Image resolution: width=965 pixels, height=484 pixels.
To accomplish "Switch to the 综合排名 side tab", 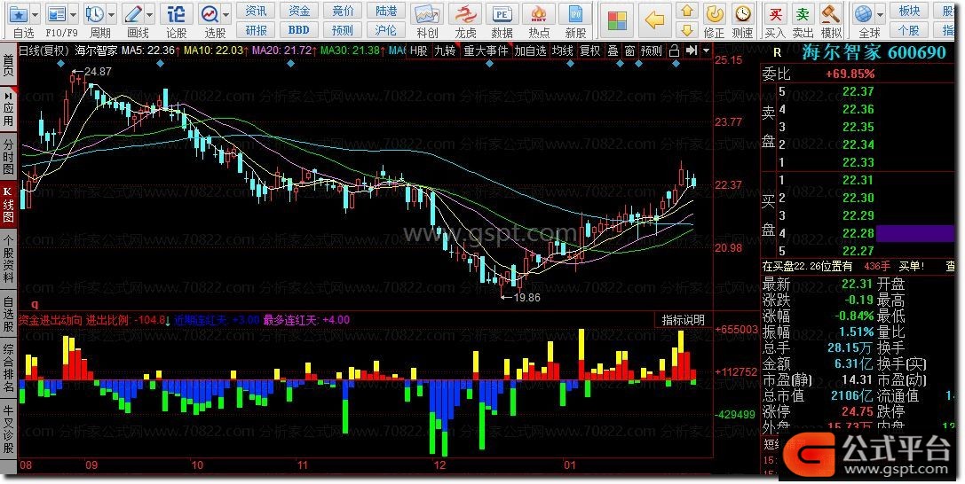I will coord(9,368).
